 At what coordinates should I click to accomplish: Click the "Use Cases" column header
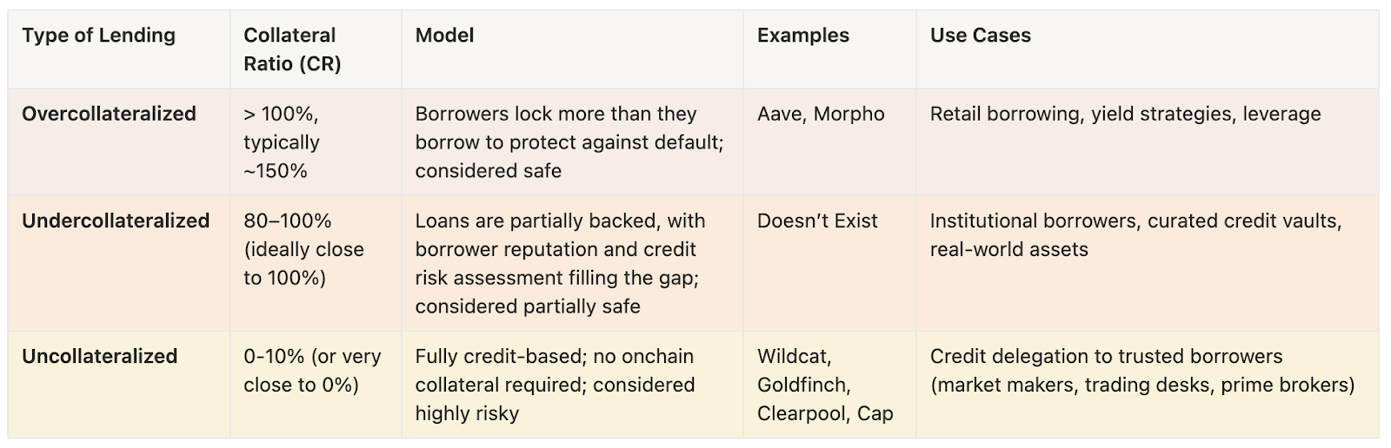980,36
